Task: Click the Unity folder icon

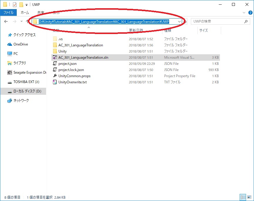Action: (55, 51)
